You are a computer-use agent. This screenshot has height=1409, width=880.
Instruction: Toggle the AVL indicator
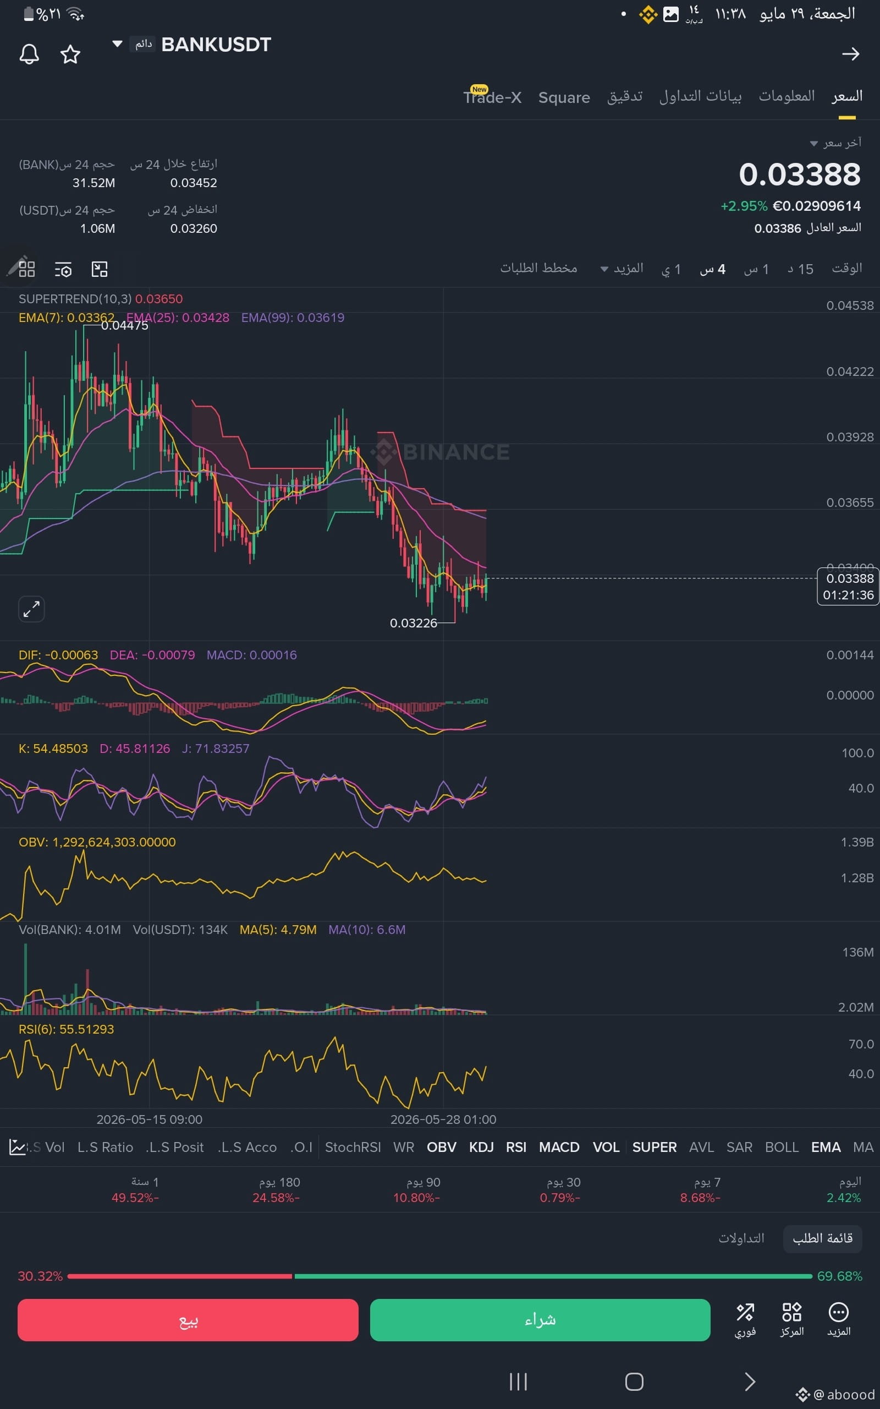pos(701,1147)
